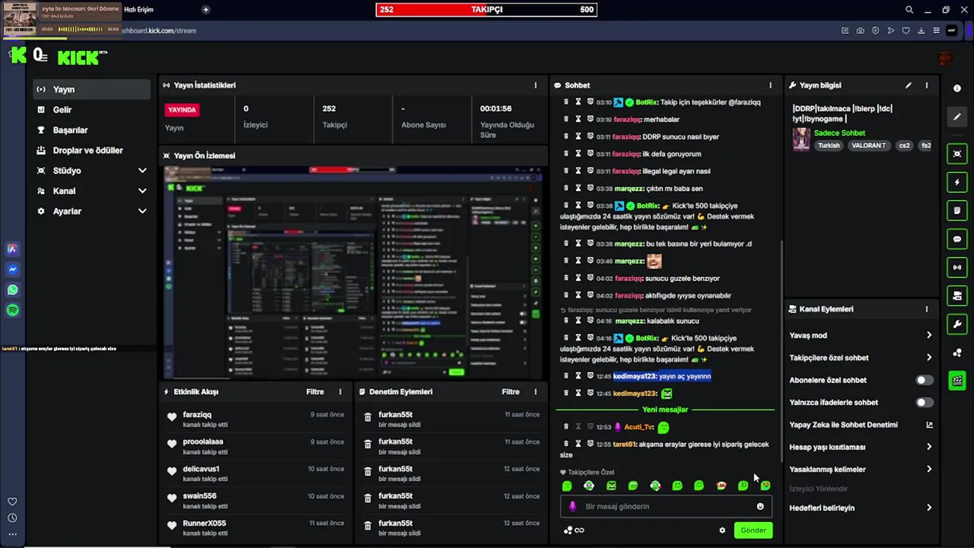Expand Yasaklanmış kelimeler option
The width and height of the screenshot is (974, 548).
861,470
